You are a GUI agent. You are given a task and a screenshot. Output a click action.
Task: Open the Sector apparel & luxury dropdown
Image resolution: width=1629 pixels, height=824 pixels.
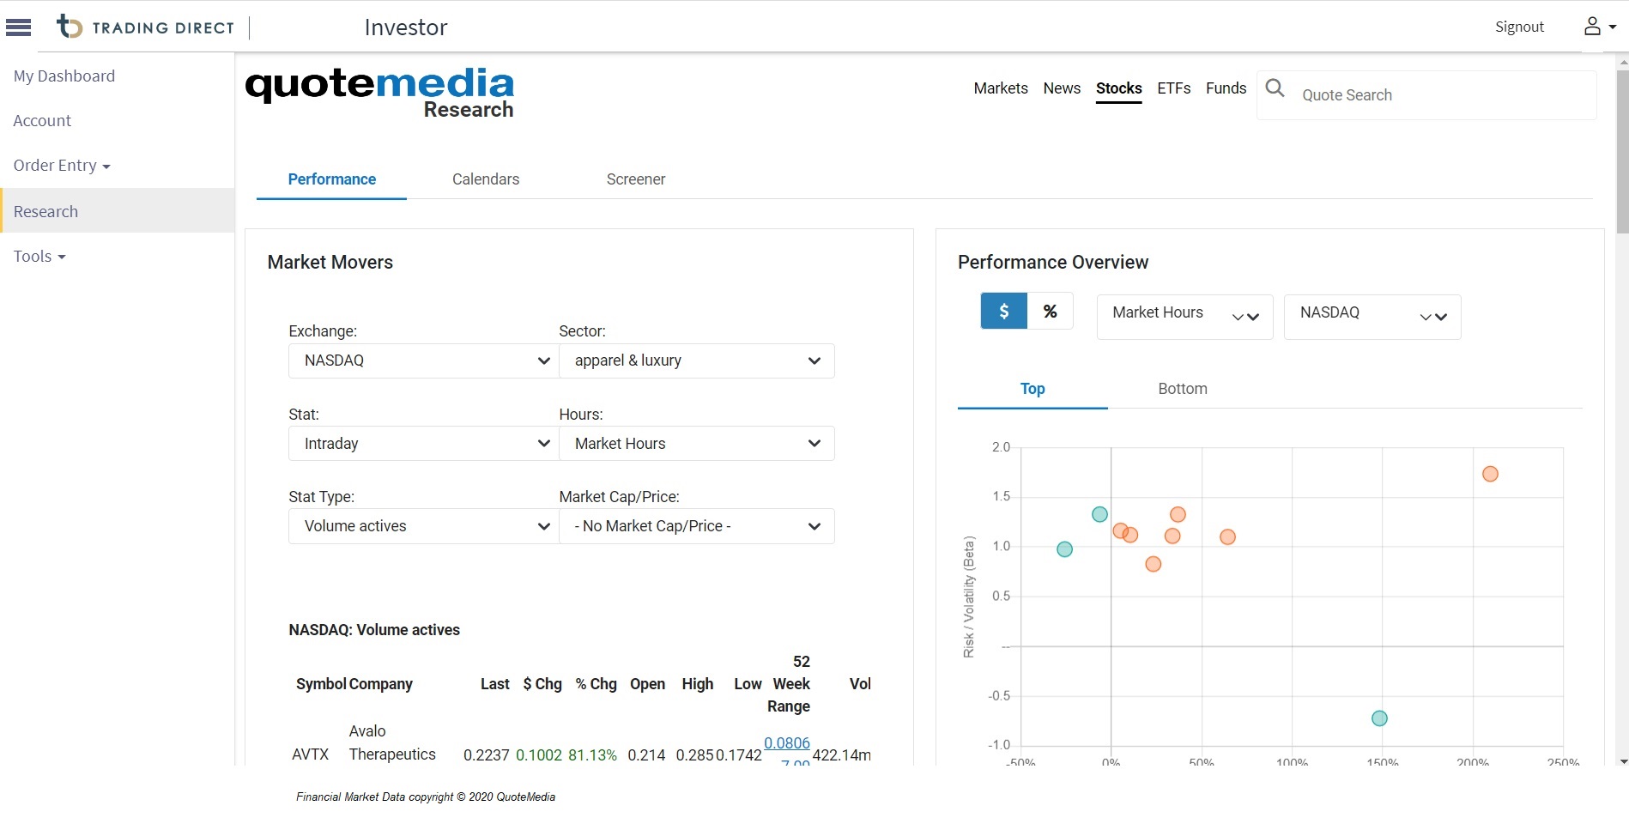pyautogui.click(x=697, y=360)
